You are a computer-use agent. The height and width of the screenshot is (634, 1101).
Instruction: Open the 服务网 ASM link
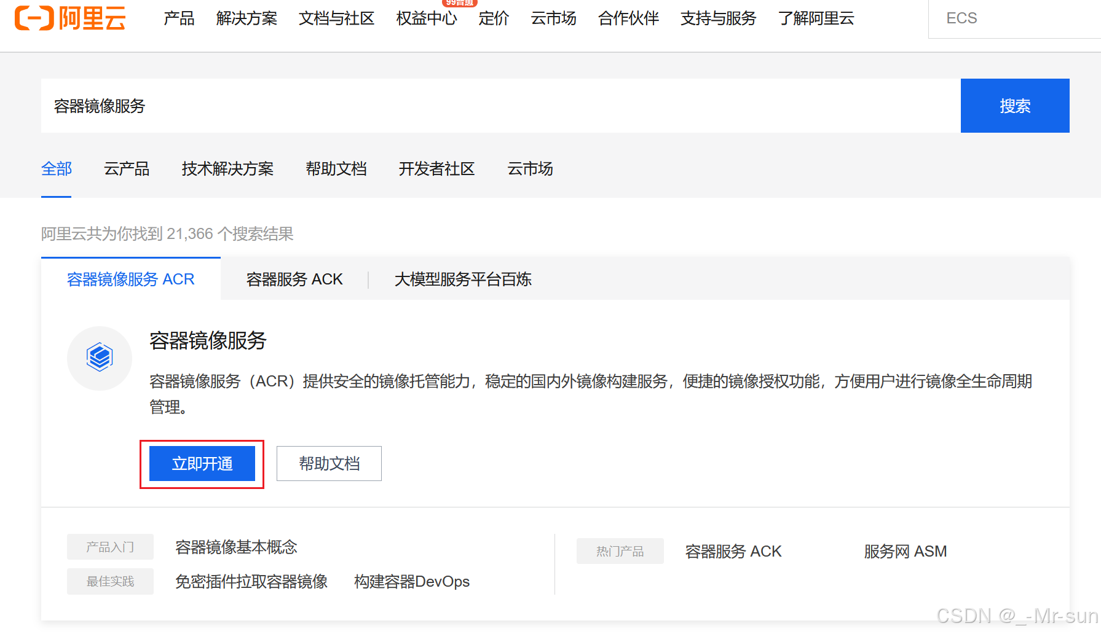point(906,552)
